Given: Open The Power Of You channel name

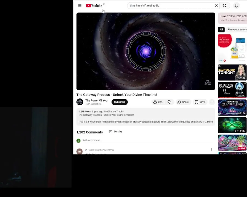Looking at the screenshot, I should click(96, 100).
